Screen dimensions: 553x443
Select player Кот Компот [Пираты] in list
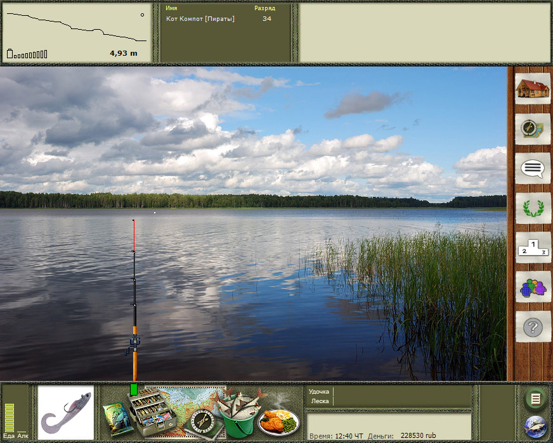pos(200,19)
